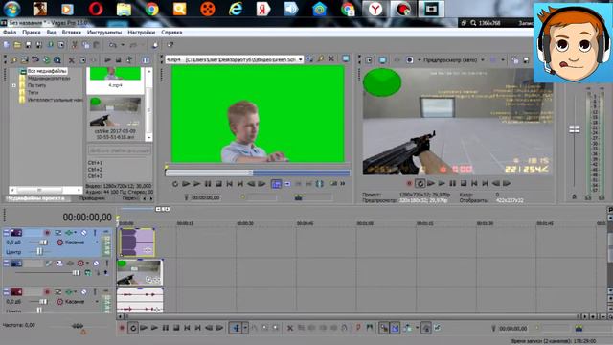Open the Файл menu
The height and width of the screenshot is (345, 613).
10,32
